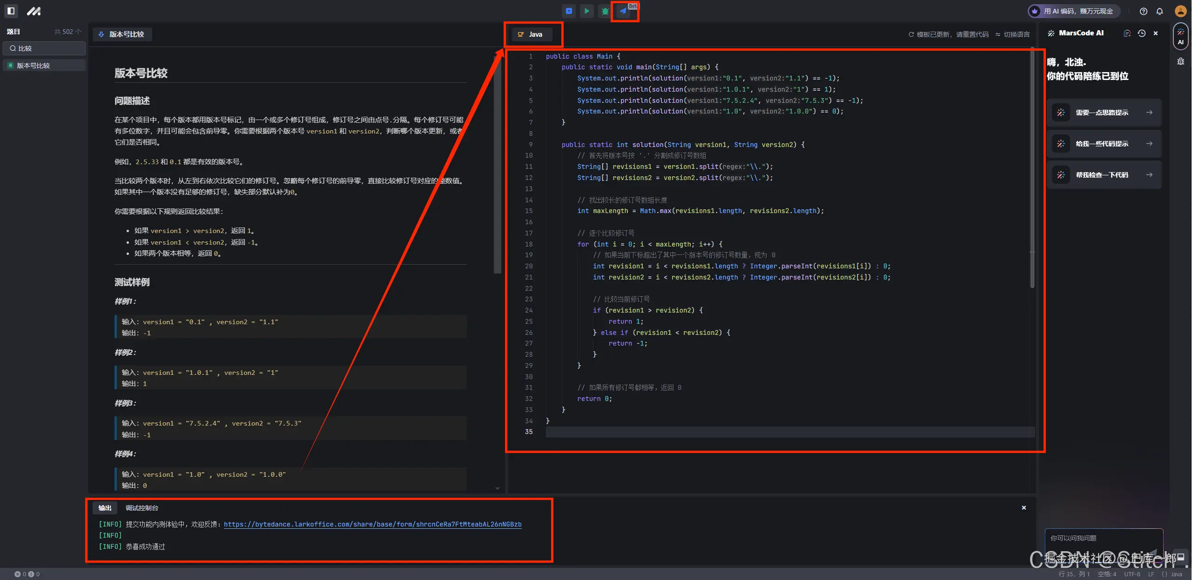Toggle the AI assistant side button
The width and height of the screenshot is (1192, 580).
pos(1180,36)
